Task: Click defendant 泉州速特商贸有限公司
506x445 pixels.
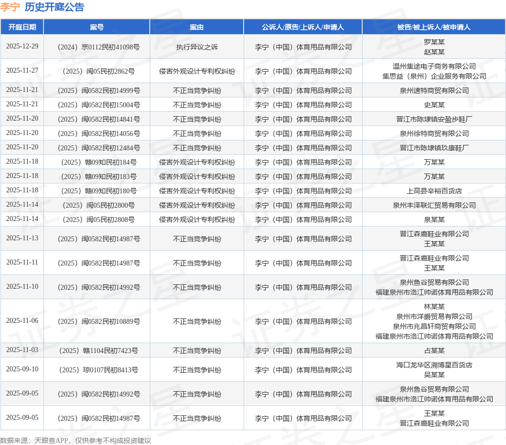Action: coord(434,91)
